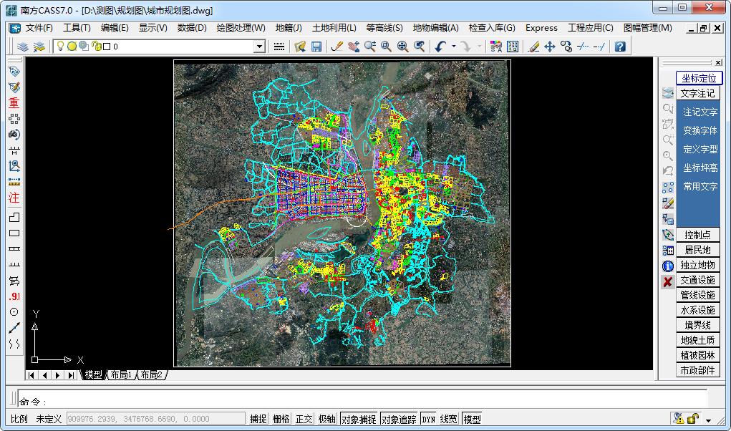Screen dimensions: 731x431
Task: Toggle 对象捕捉 (object snap) in status bar
Action: tap(358, 419)
